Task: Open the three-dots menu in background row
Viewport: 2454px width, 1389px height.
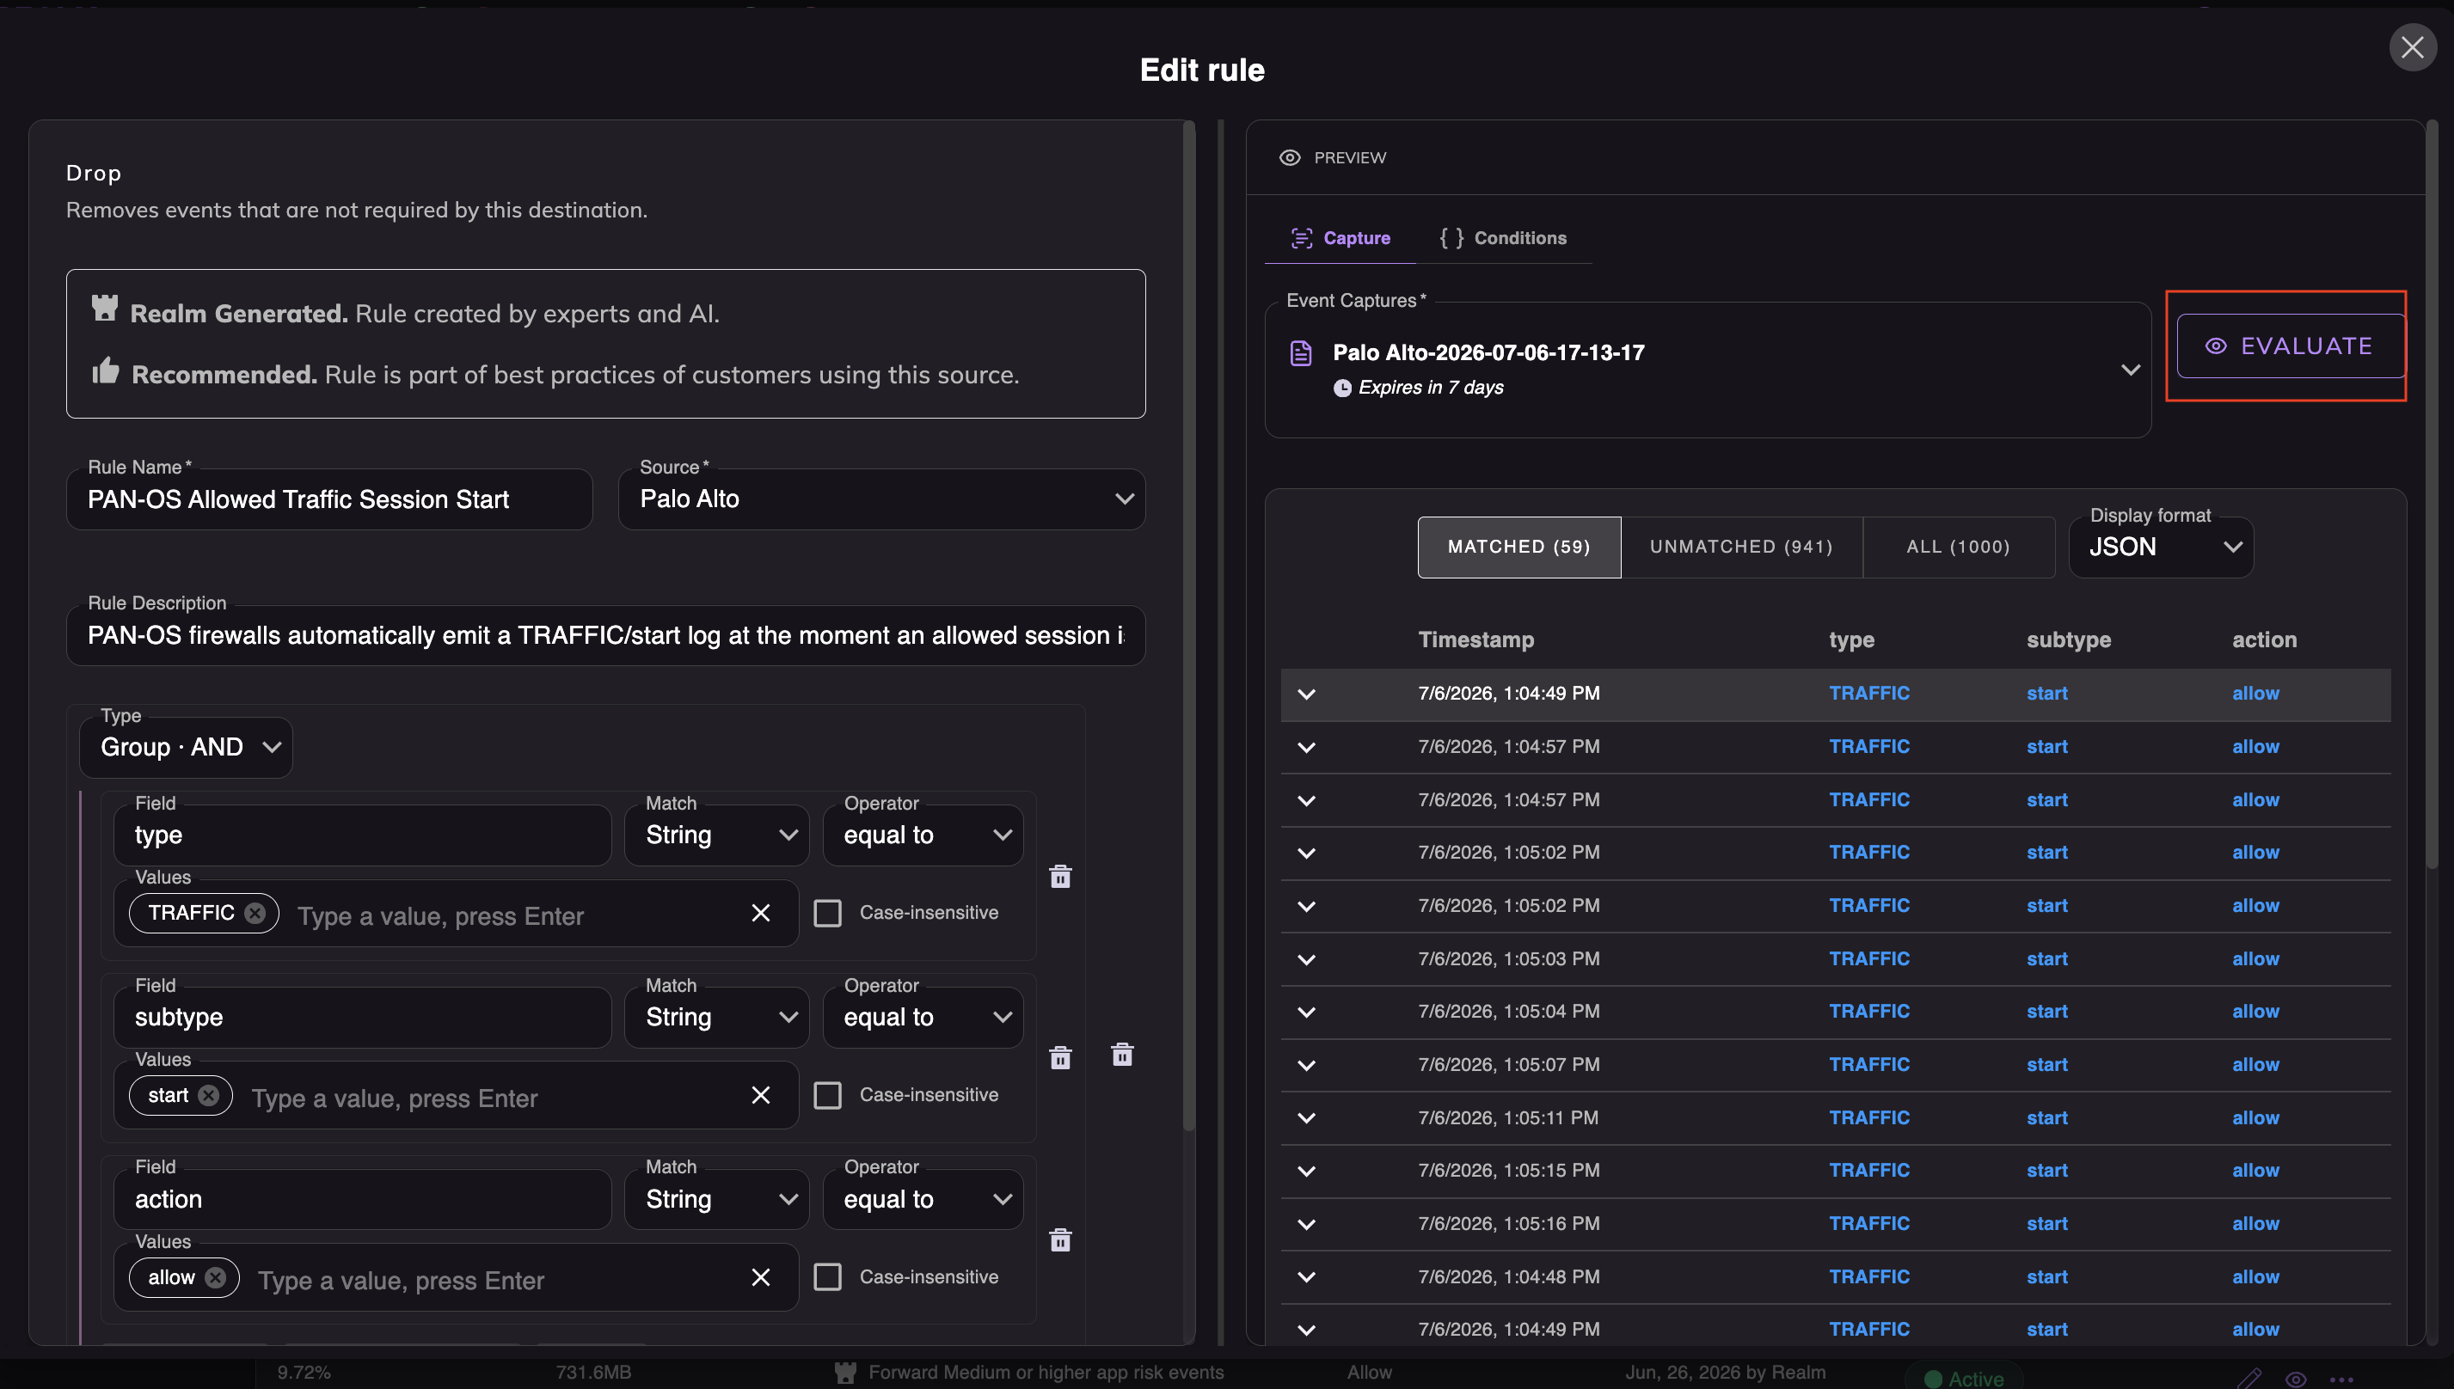Action: pos(2341,1380)
